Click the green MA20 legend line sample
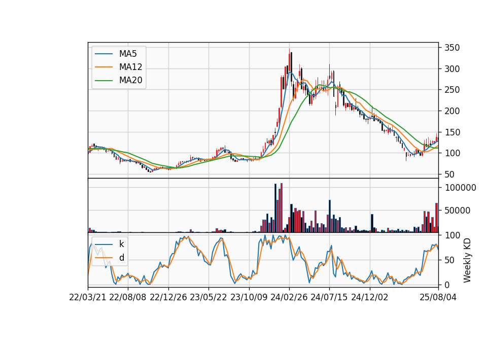Screen dimensions: 487x350 (103, 81)
